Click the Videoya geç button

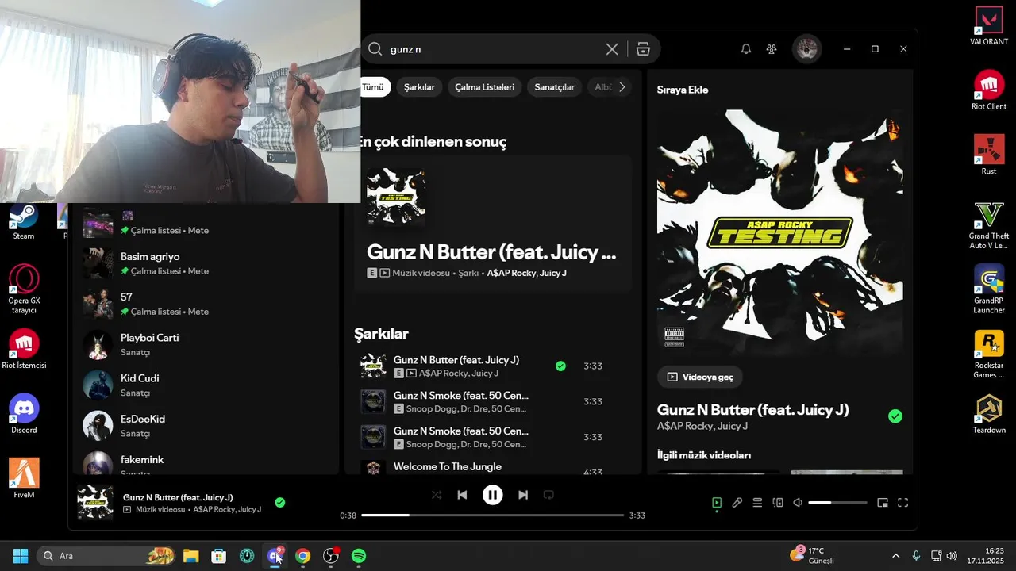[700, 377]
